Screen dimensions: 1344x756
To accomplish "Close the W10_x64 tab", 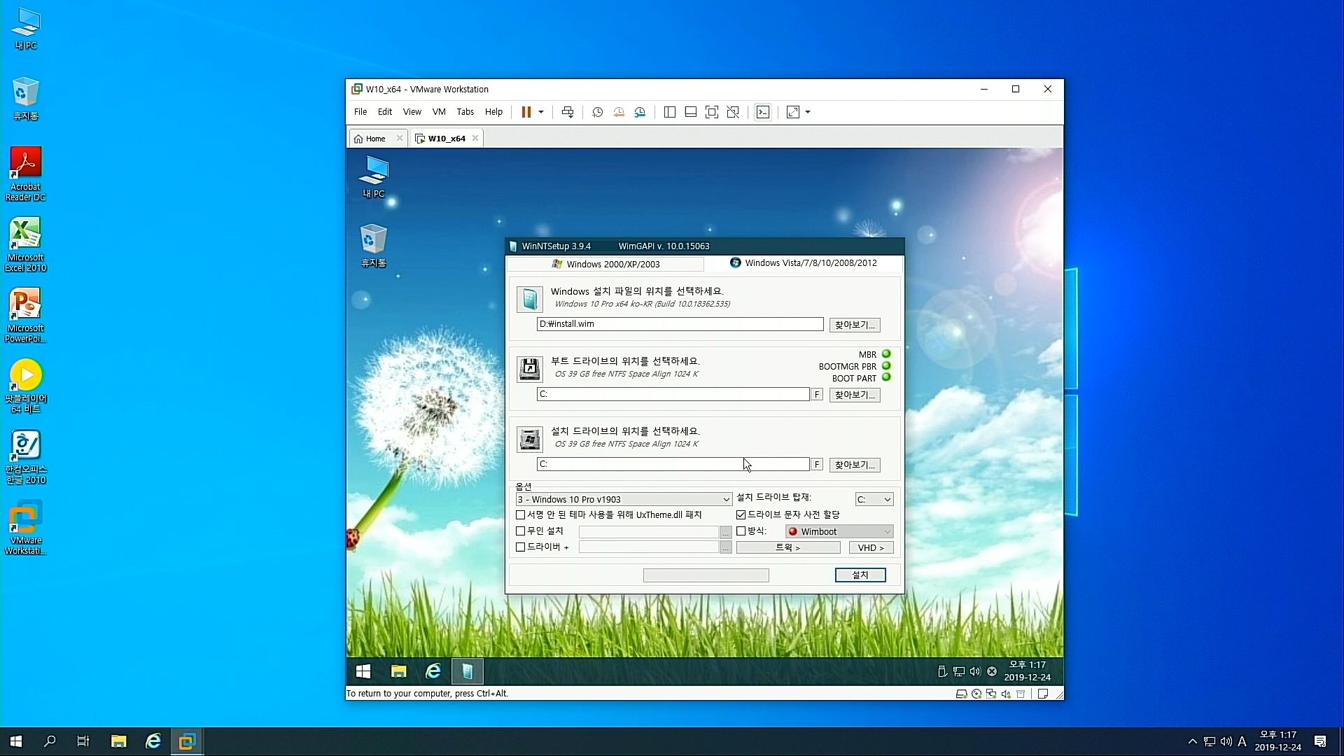I will tap(475, 139).
